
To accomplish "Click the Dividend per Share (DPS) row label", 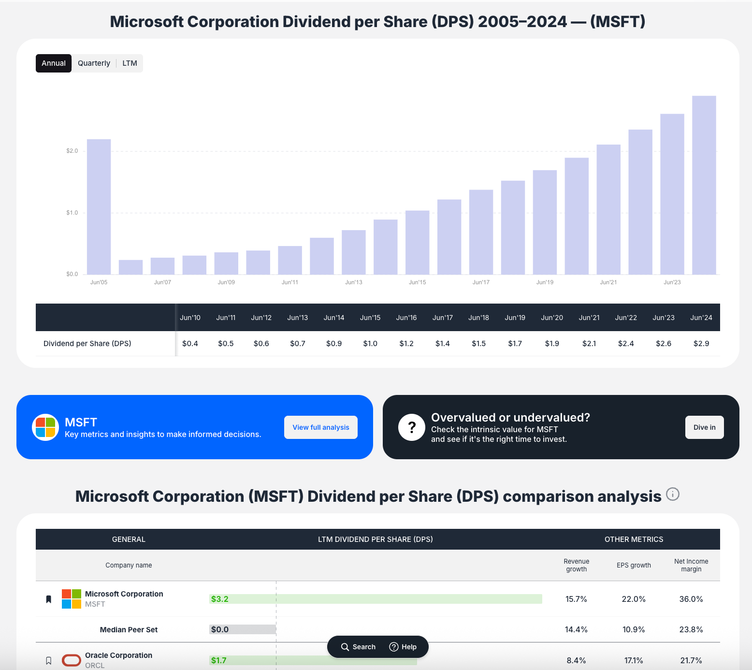I will click(x=87, y=343).
